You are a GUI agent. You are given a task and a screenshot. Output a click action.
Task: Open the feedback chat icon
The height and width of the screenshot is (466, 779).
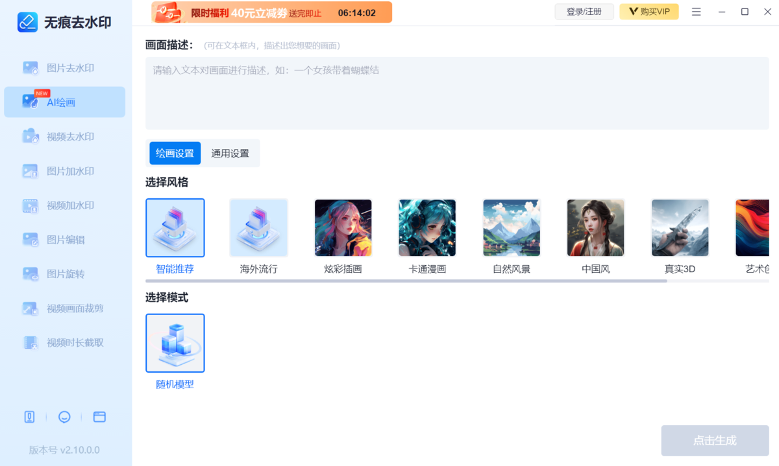(x=64, y=417)
